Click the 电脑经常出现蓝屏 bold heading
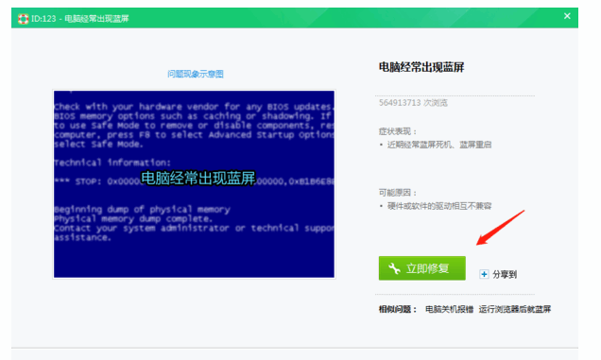601x360 pixels. tap(421, 67)
